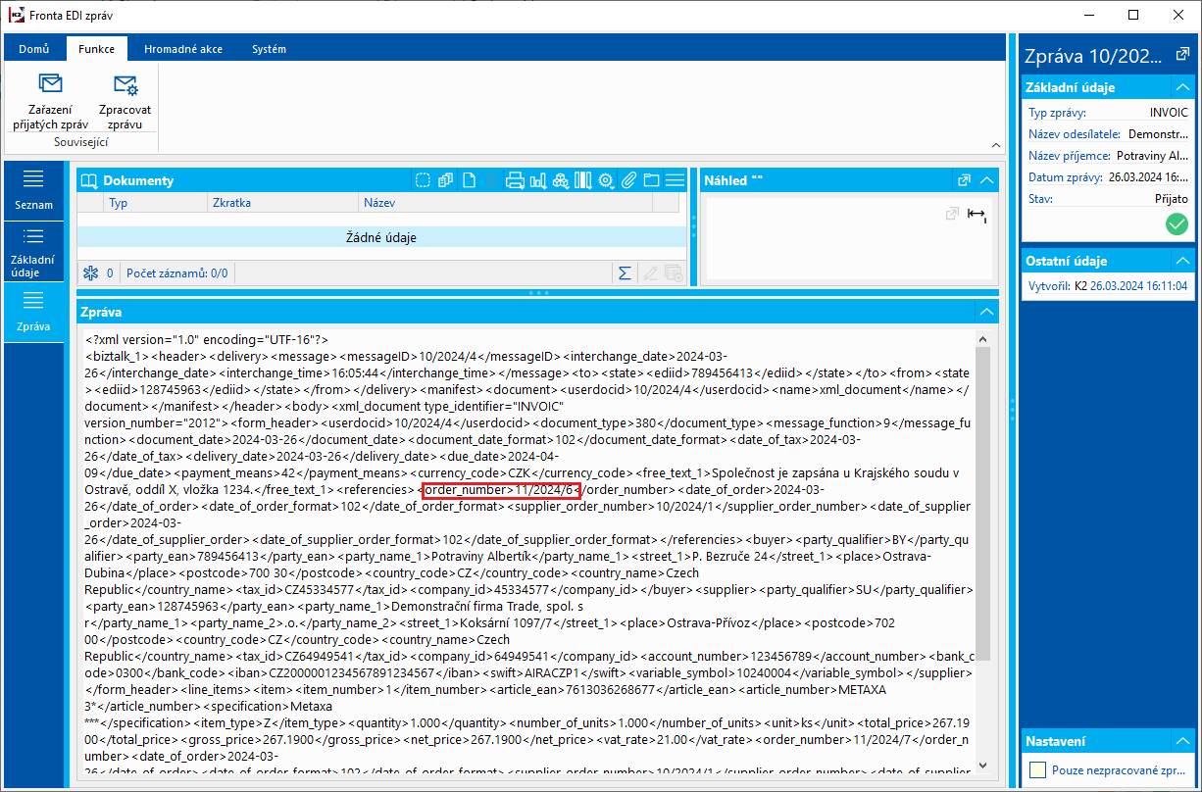The image size is (1202, 792).
Task: Click vertical scrollbar of Zpráva text
Action: coord(982,506)
